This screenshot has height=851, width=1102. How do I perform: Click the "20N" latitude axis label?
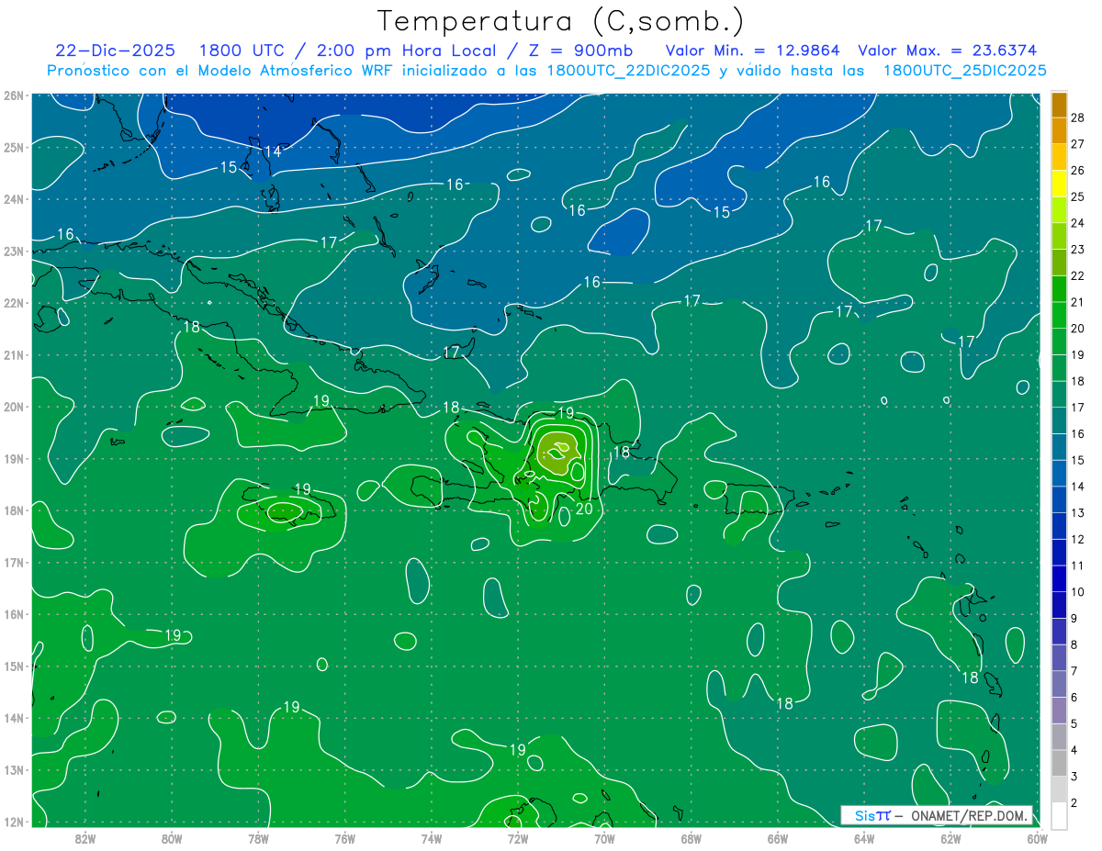[x=14, y=406]
